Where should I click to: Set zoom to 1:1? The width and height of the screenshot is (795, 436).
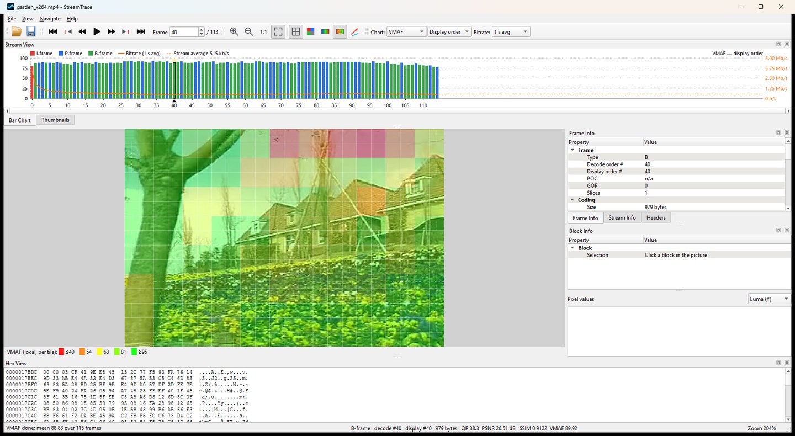pos(263,32)
